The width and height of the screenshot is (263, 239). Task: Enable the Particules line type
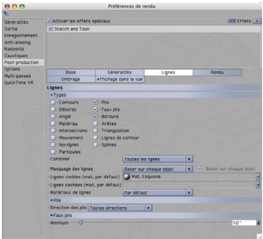tap(53, 152)
